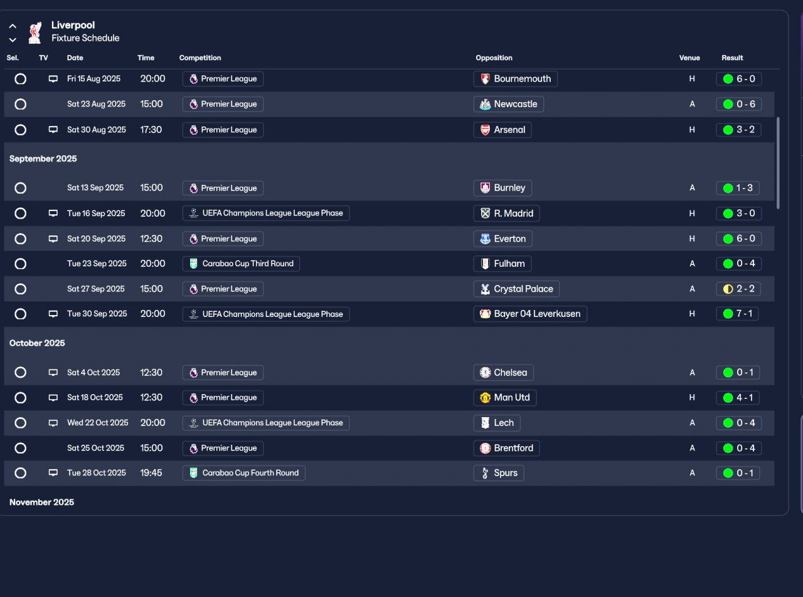Select the Sat 27 Sep Crystal Palace fixture radio button

pos(21,289)
